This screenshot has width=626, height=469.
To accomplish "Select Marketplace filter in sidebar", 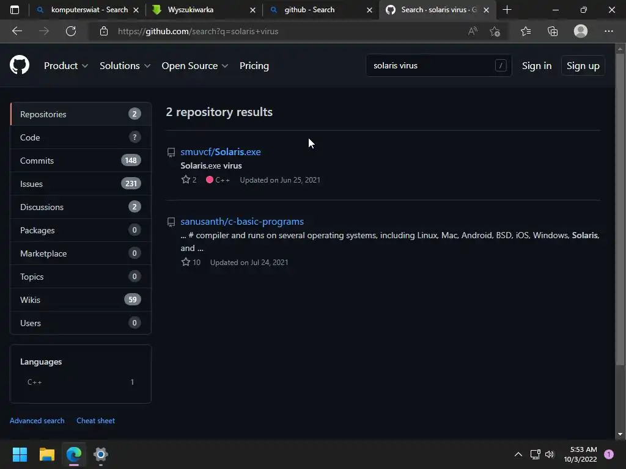I will [81, 253].
